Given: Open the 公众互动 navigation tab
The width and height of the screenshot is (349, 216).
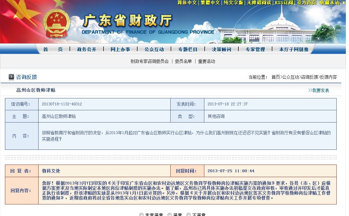Looking at the screenshot, I should pos(154,49).
